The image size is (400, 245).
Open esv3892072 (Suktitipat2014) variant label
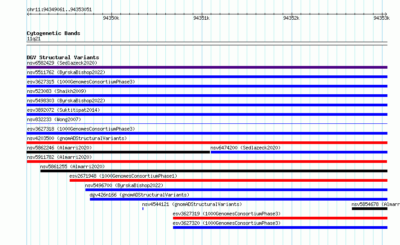(x=63, y=110)
